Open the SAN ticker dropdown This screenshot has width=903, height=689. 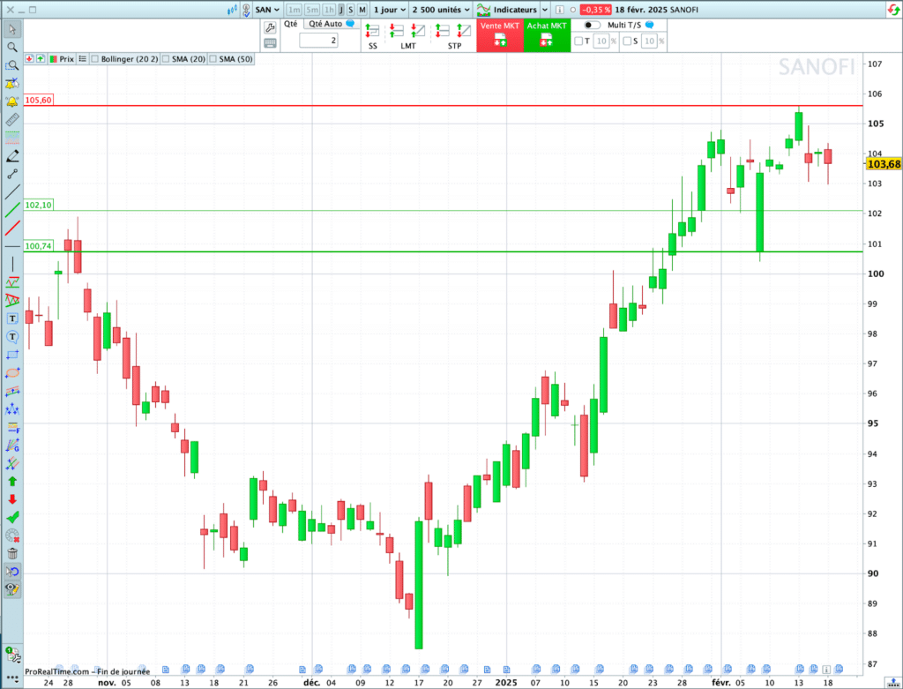point(267,10)
